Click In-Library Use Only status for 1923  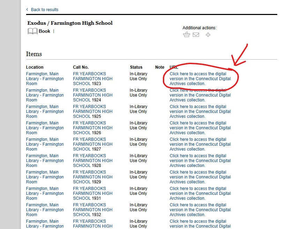coord(138,76)
